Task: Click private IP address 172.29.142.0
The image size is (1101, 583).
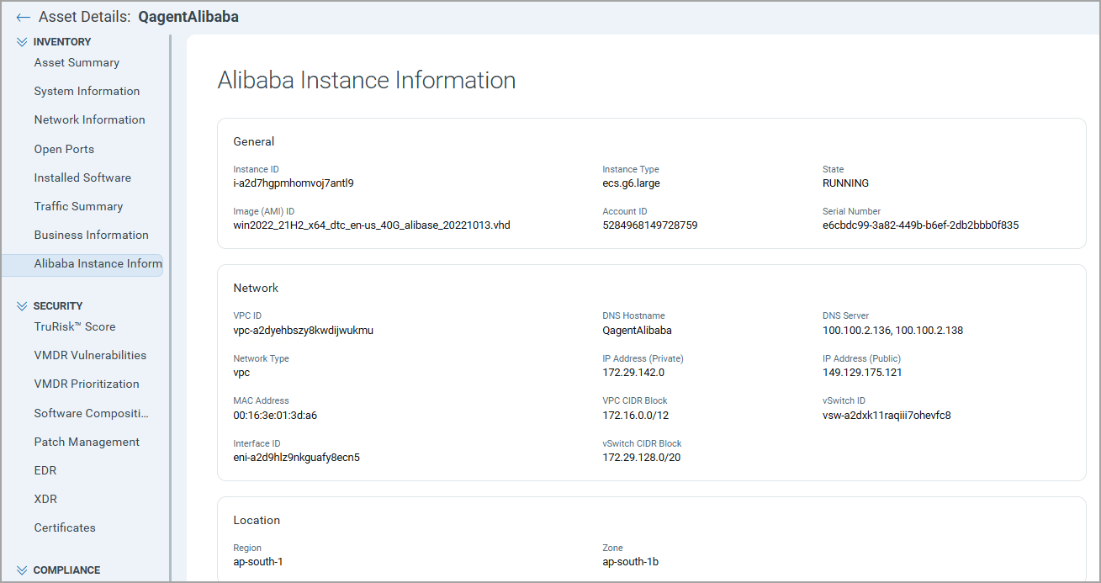Action: pyautogui.click(x=633, y=372)
